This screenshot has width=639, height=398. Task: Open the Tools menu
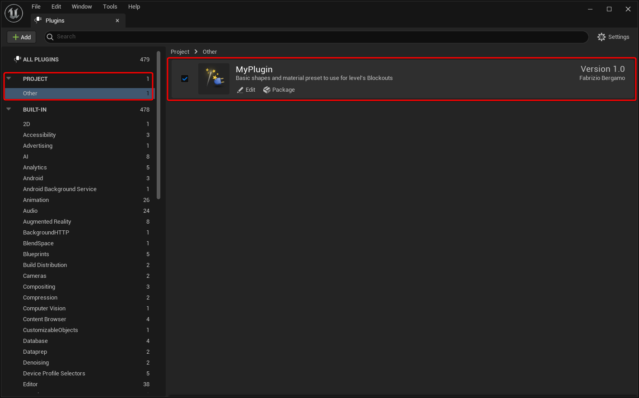tap(110, 7)
